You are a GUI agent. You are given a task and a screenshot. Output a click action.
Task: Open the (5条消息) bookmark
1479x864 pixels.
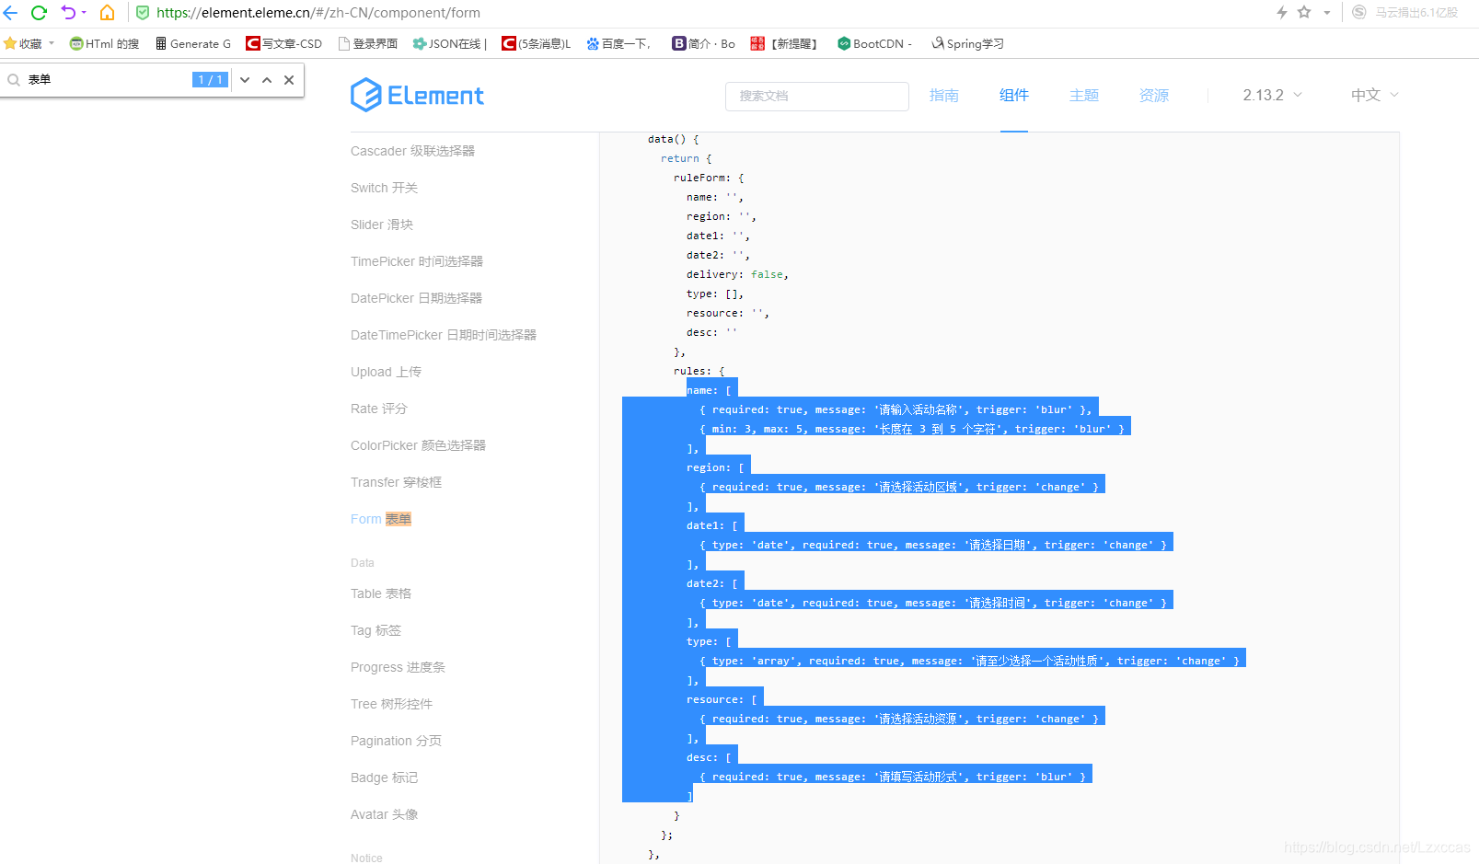(x=536, y=43)
